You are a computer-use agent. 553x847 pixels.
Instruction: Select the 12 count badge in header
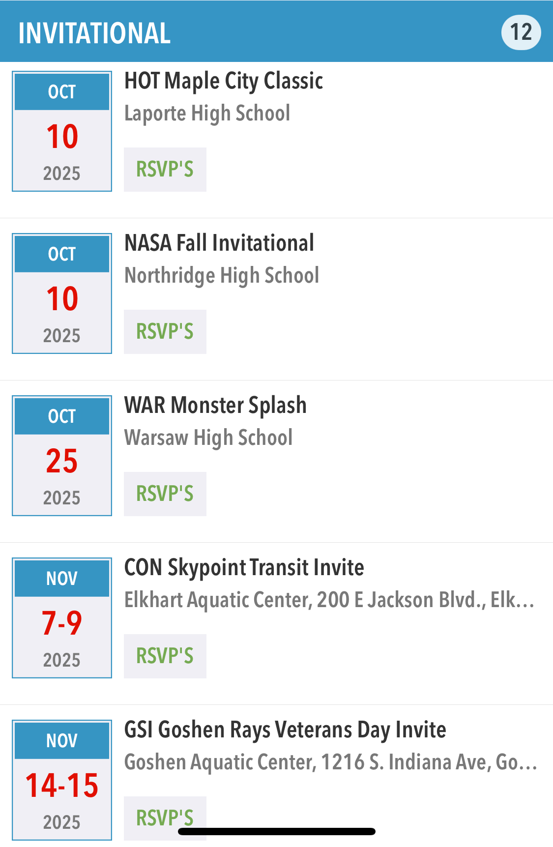point(521,32)
